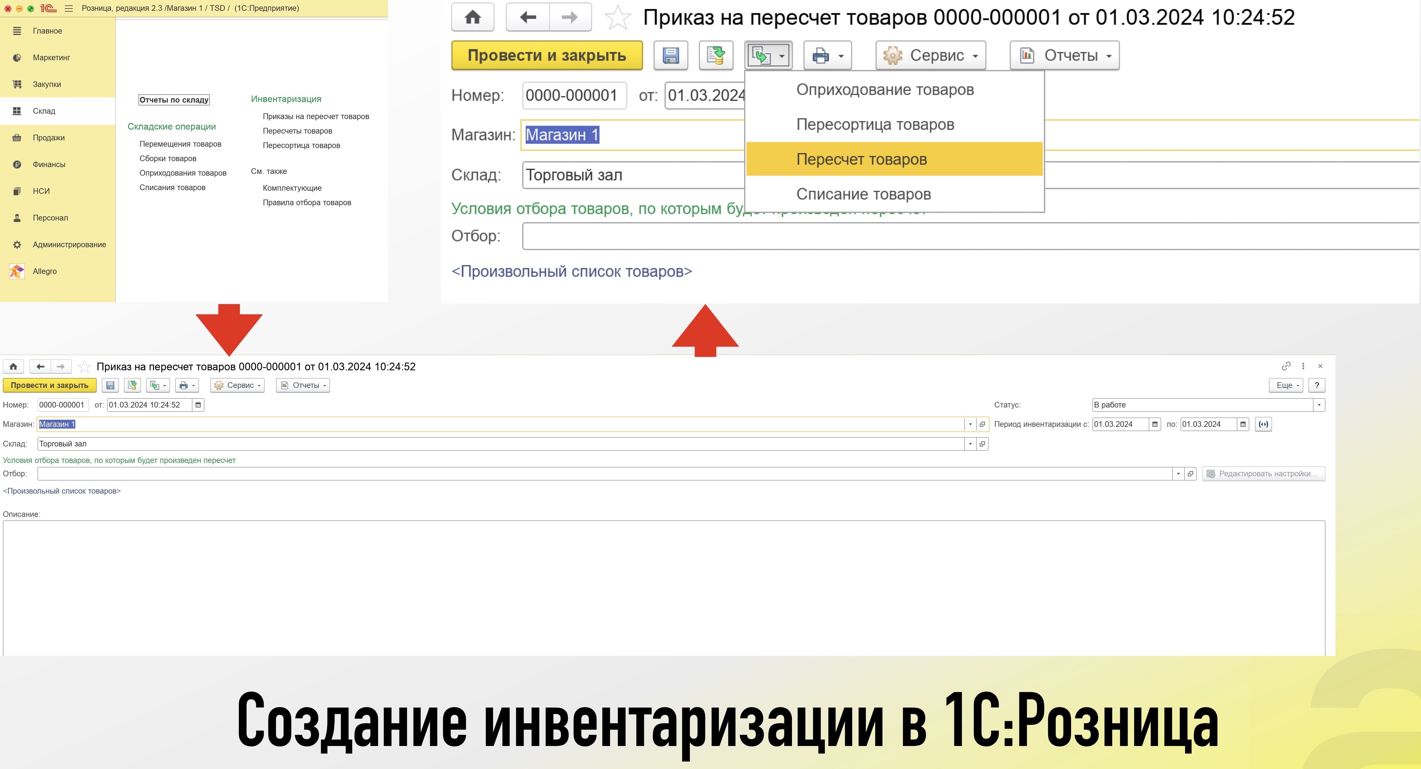
Task: Open the Отбор field dropdown arrow
Action: pos(1178,474)
